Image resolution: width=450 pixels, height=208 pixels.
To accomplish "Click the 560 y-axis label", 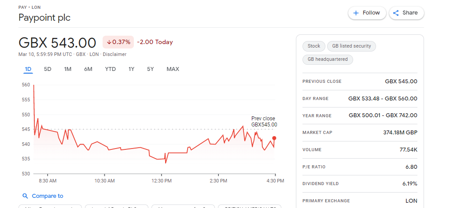I will click(26, 85).
